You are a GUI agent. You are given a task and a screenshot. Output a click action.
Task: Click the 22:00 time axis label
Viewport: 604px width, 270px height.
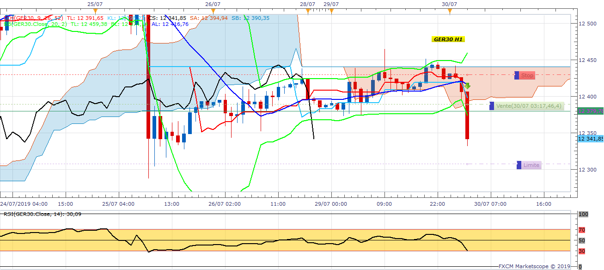(x=437, y=204)
